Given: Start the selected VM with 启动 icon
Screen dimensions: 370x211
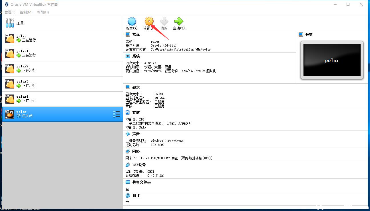Looking at the screenshot, I should coord(178,21).
